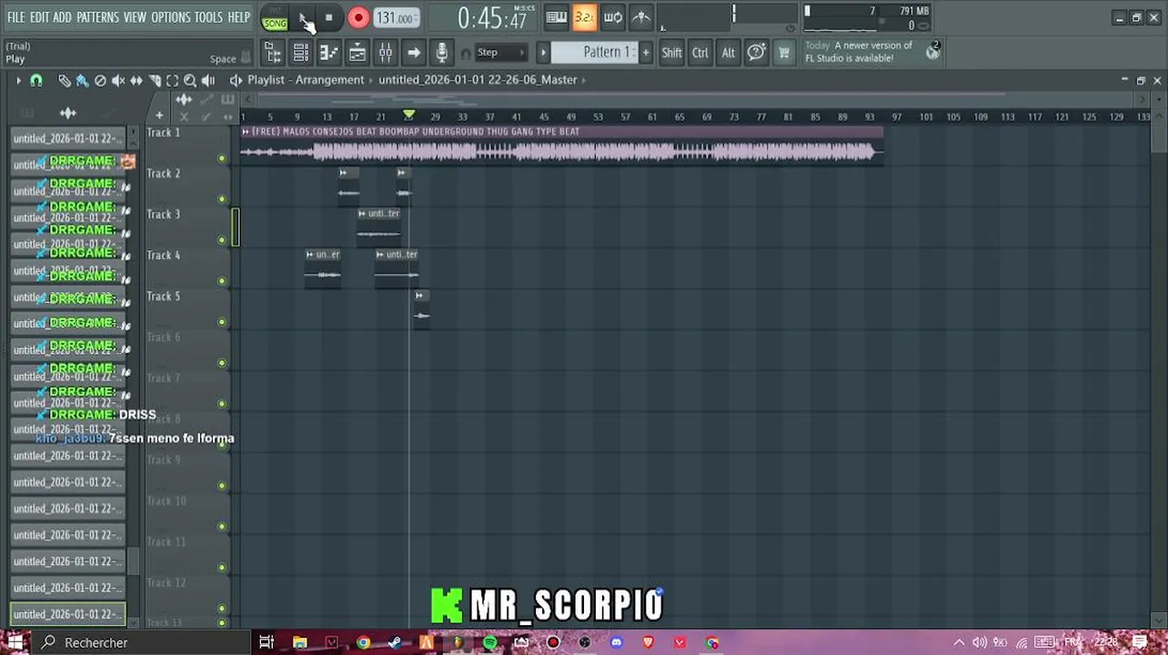
Task: Open the HELP menu
Action: coord(238,17)
